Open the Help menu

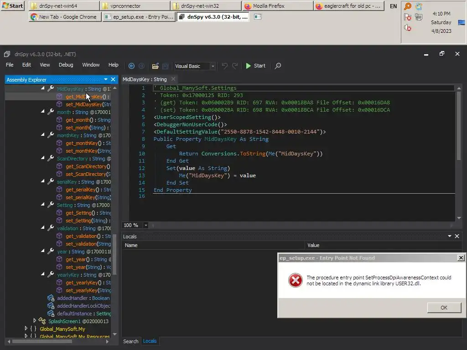coord(113,65)
